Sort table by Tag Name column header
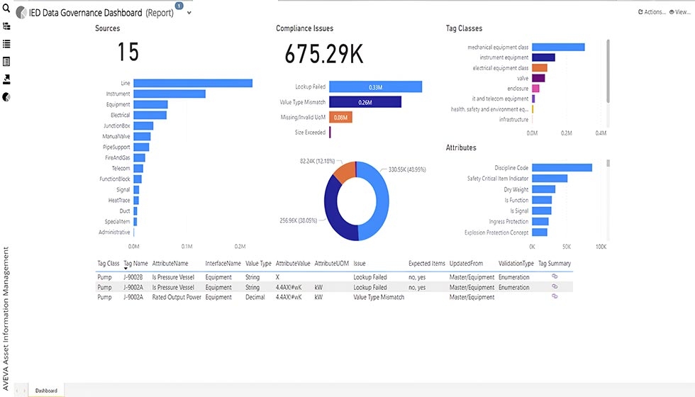 point(135,263)
